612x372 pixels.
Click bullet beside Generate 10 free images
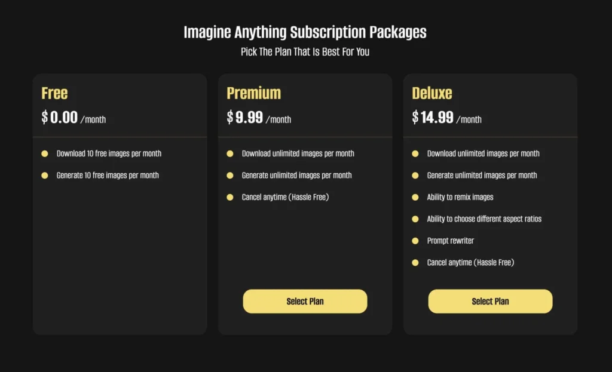click(45, 176)
